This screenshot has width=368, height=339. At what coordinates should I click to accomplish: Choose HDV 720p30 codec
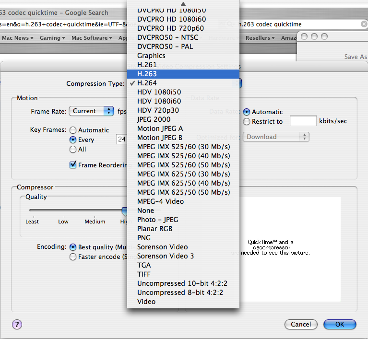pos(183,110)
